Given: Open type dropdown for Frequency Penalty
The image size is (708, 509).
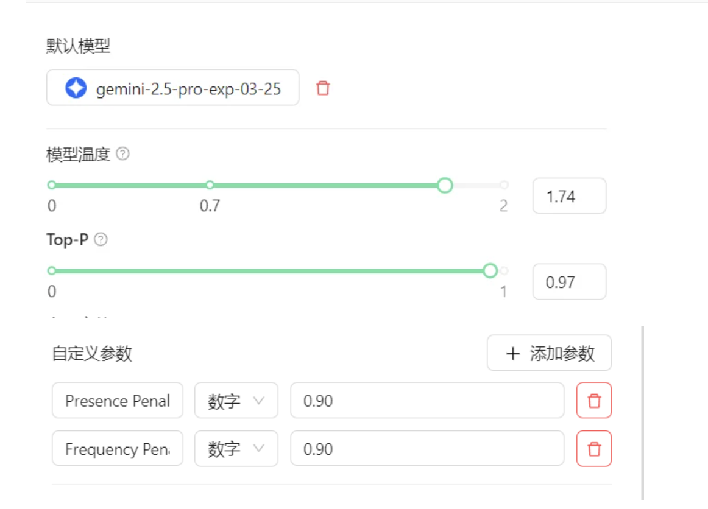Looking at the screenshot, I should pyautogui.click(x=236, y=449).
